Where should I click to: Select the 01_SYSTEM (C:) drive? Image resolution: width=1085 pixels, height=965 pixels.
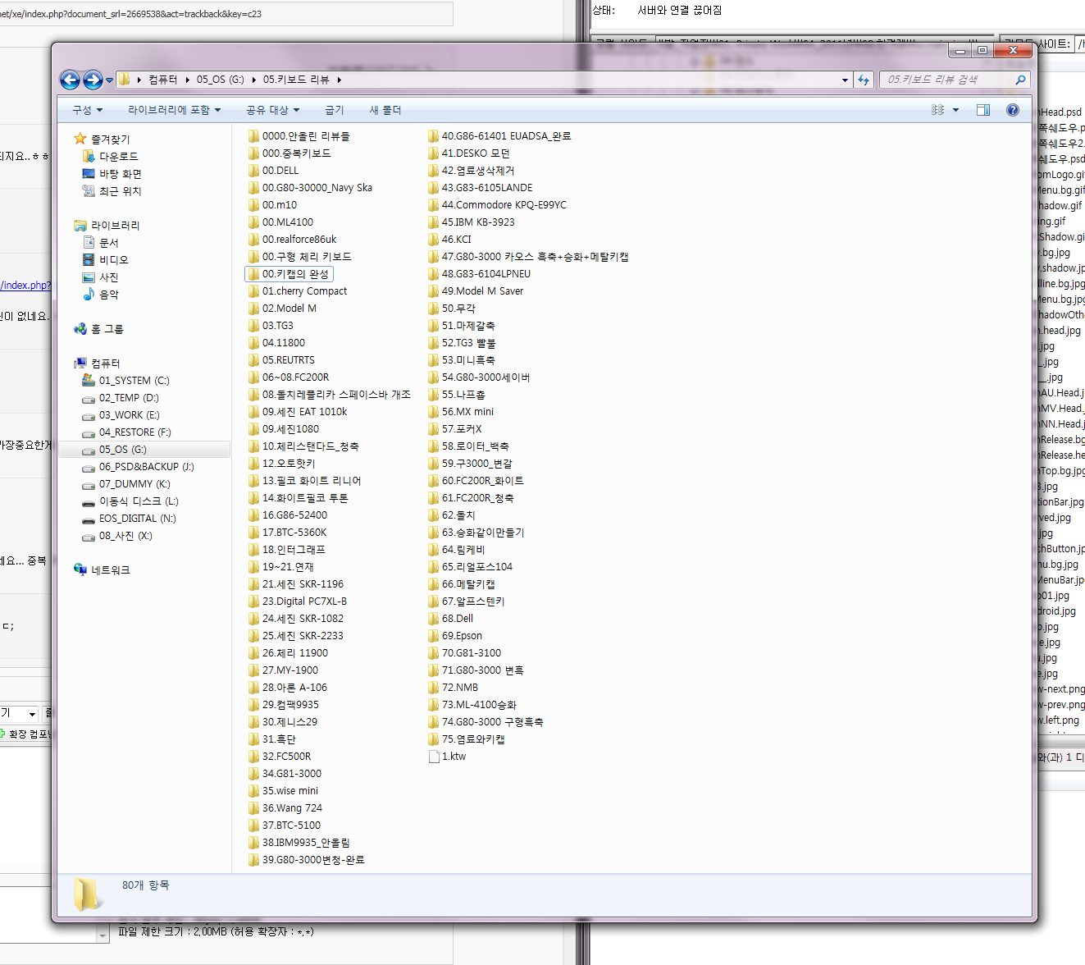tap(125, 381)
